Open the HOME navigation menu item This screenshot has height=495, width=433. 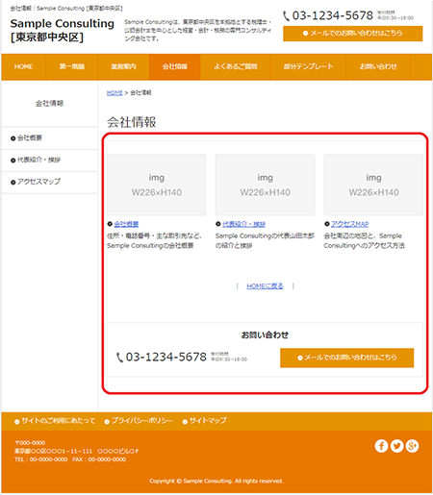[x=23, y=66]
